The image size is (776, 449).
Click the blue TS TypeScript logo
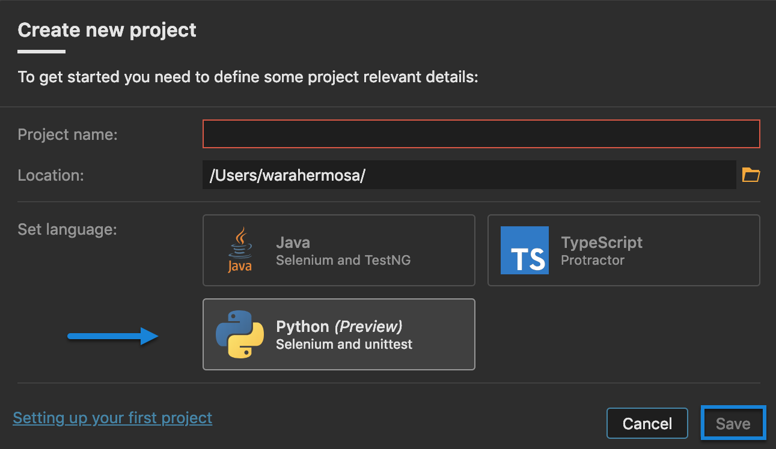(524, 250)
